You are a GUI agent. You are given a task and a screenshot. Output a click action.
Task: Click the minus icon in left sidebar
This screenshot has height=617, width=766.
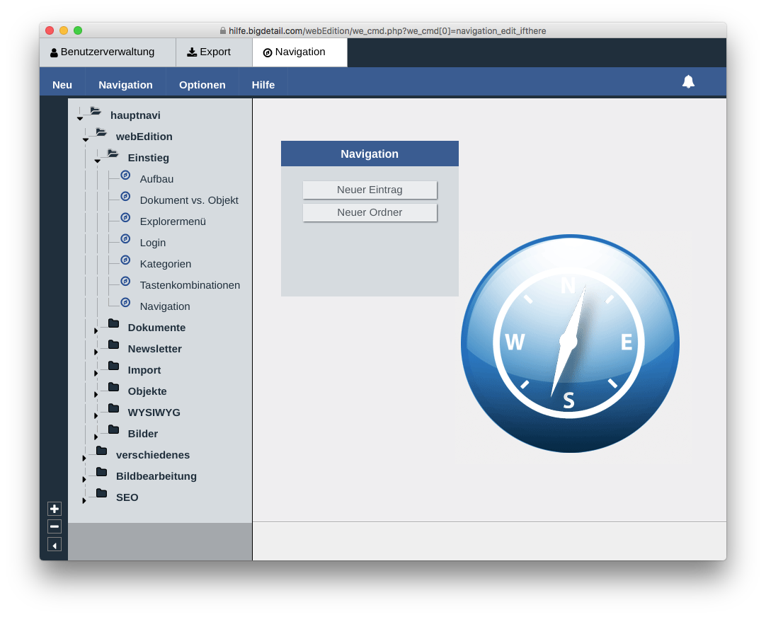[55, 526]
